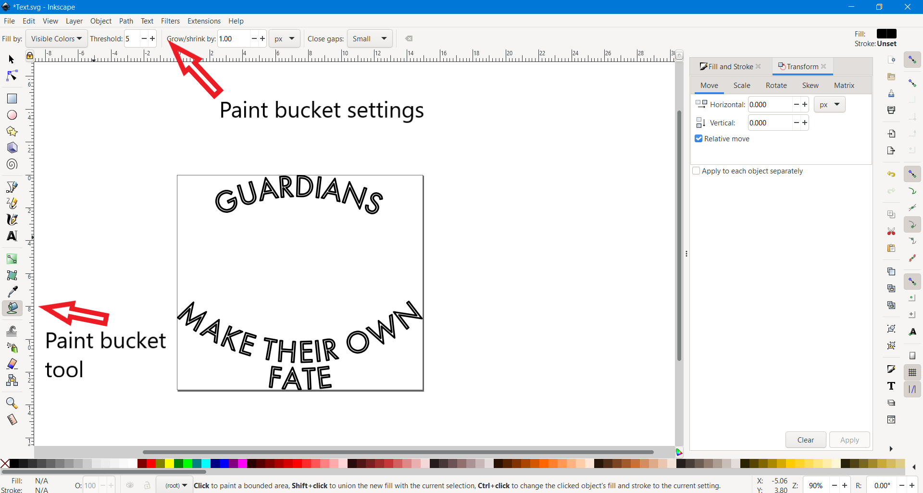923x493 pixels.
Task: Select the Zoom tool
Action: 12,404
